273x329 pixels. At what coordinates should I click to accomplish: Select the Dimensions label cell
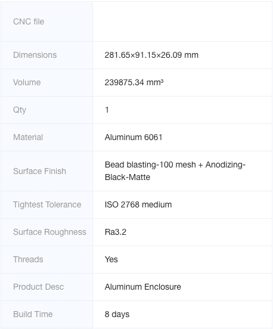47,55
